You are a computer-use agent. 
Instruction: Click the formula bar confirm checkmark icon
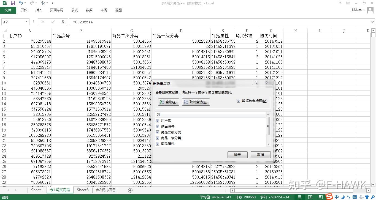point(53,22)
